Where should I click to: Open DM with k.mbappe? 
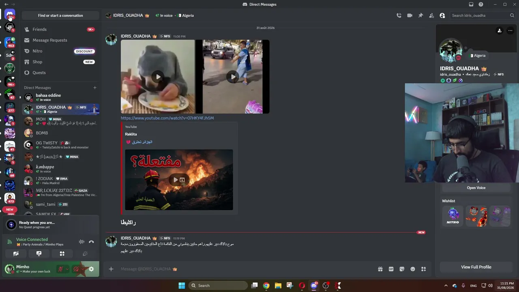[x=61, y=169]
